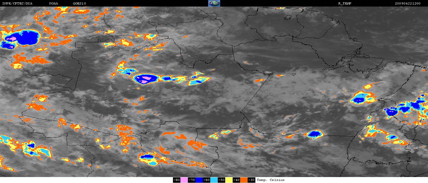Click the 200904221200 timestamp
The width and height of the screenshot is (428, 183).
tap(407, 4)
